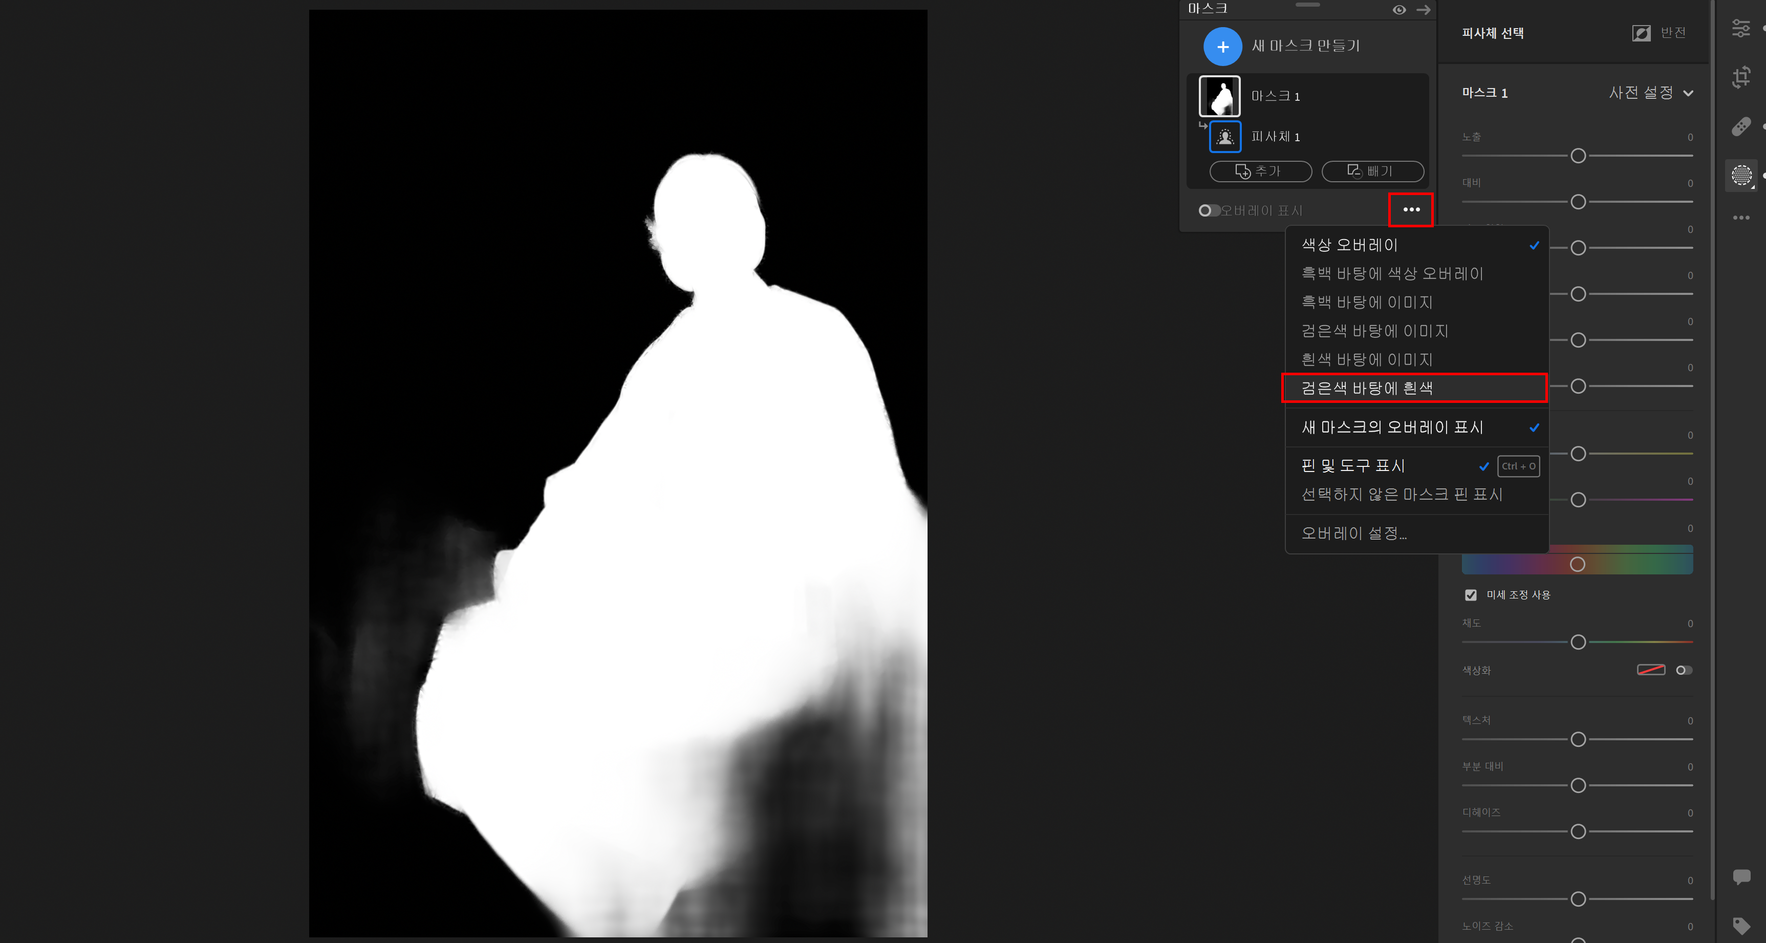1766x943 pixels.
Task: Select the Healing bandage tool
Action: coord(1741,127)
